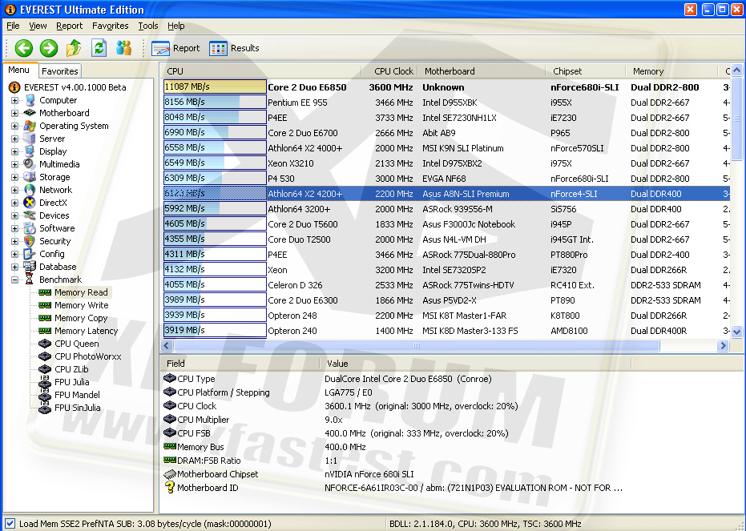
Task: Click the results horizontal scrollbar thumb
Action: tap(417, 346)
